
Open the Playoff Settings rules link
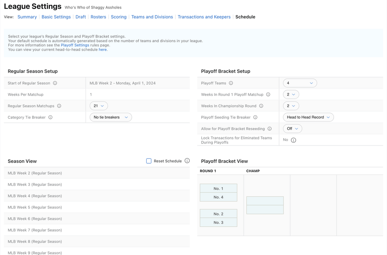coord(75,45)
